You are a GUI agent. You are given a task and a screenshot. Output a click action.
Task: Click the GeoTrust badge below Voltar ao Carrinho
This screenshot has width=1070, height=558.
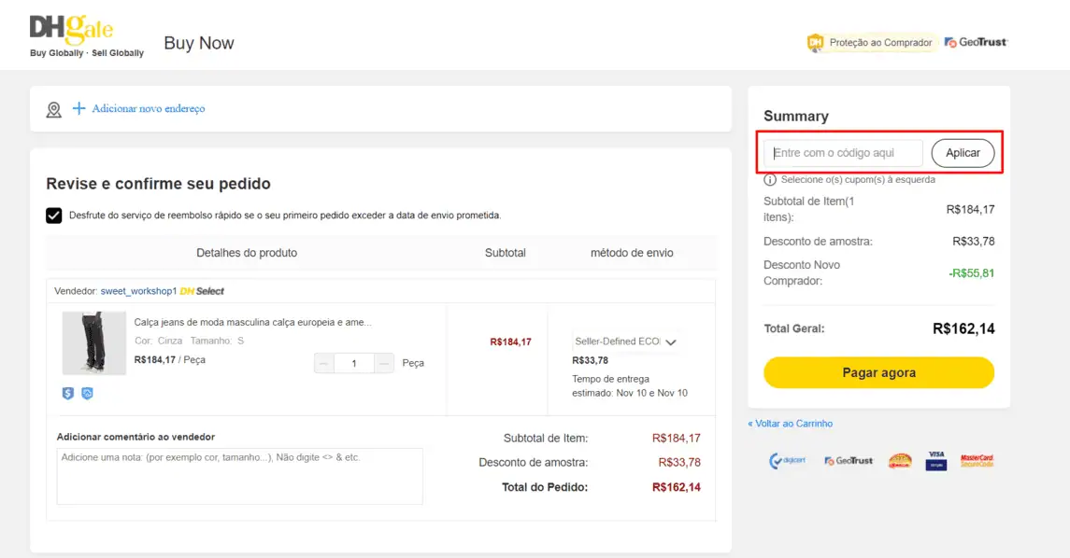click(x=849, y=461)
